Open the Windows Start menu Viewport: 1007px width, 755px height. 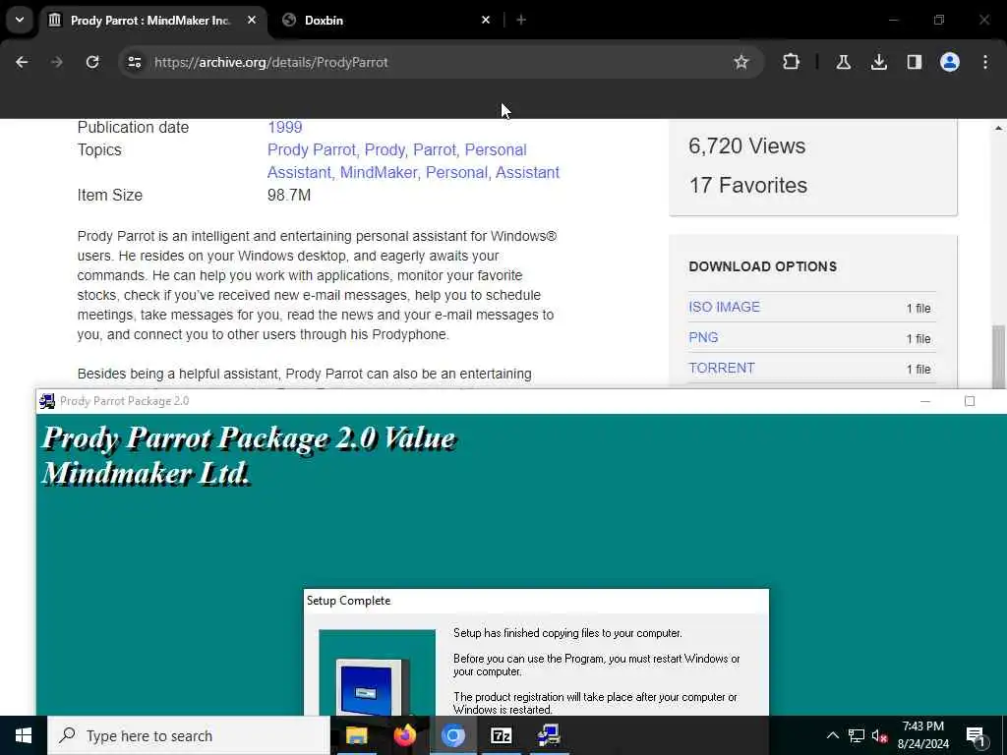pos(24,735)
